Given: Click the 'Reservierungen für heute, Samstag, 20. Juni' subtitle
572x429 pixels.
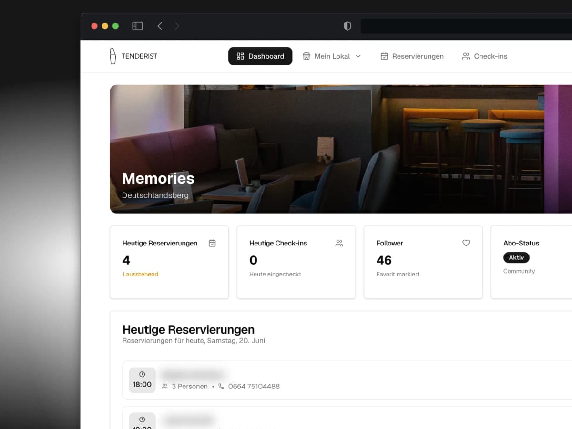Looking at the screenshot, I should [194, 341].
